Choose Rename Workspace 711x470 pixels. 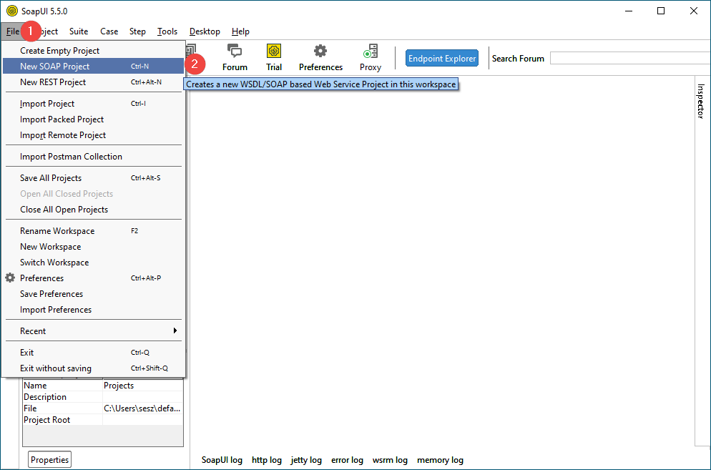click(x=94, y=231)
